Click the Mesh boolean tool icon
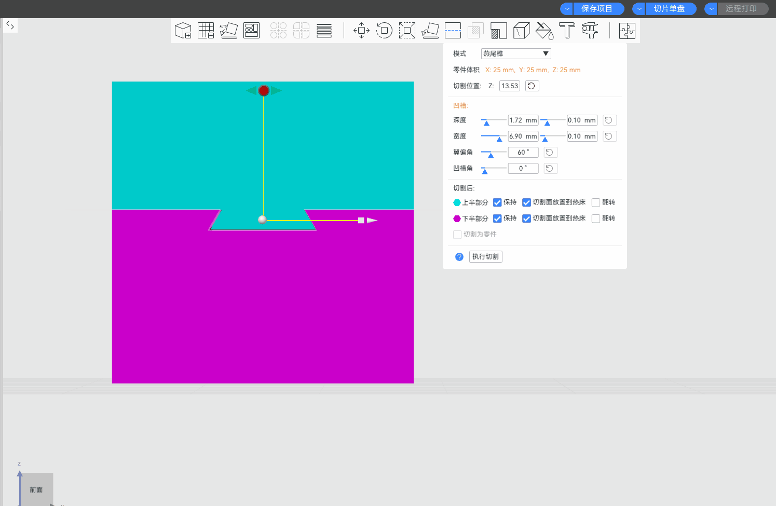 475,31
